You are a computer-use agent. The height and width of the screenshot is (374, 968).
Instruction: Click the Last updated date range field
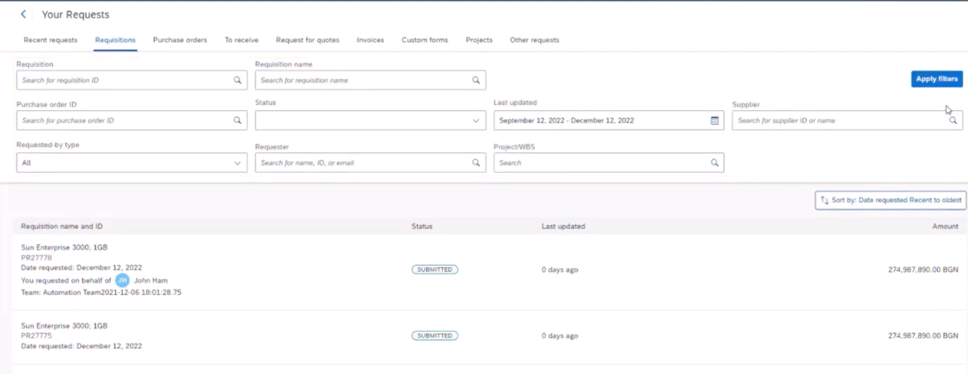click(x=609, y=120)
